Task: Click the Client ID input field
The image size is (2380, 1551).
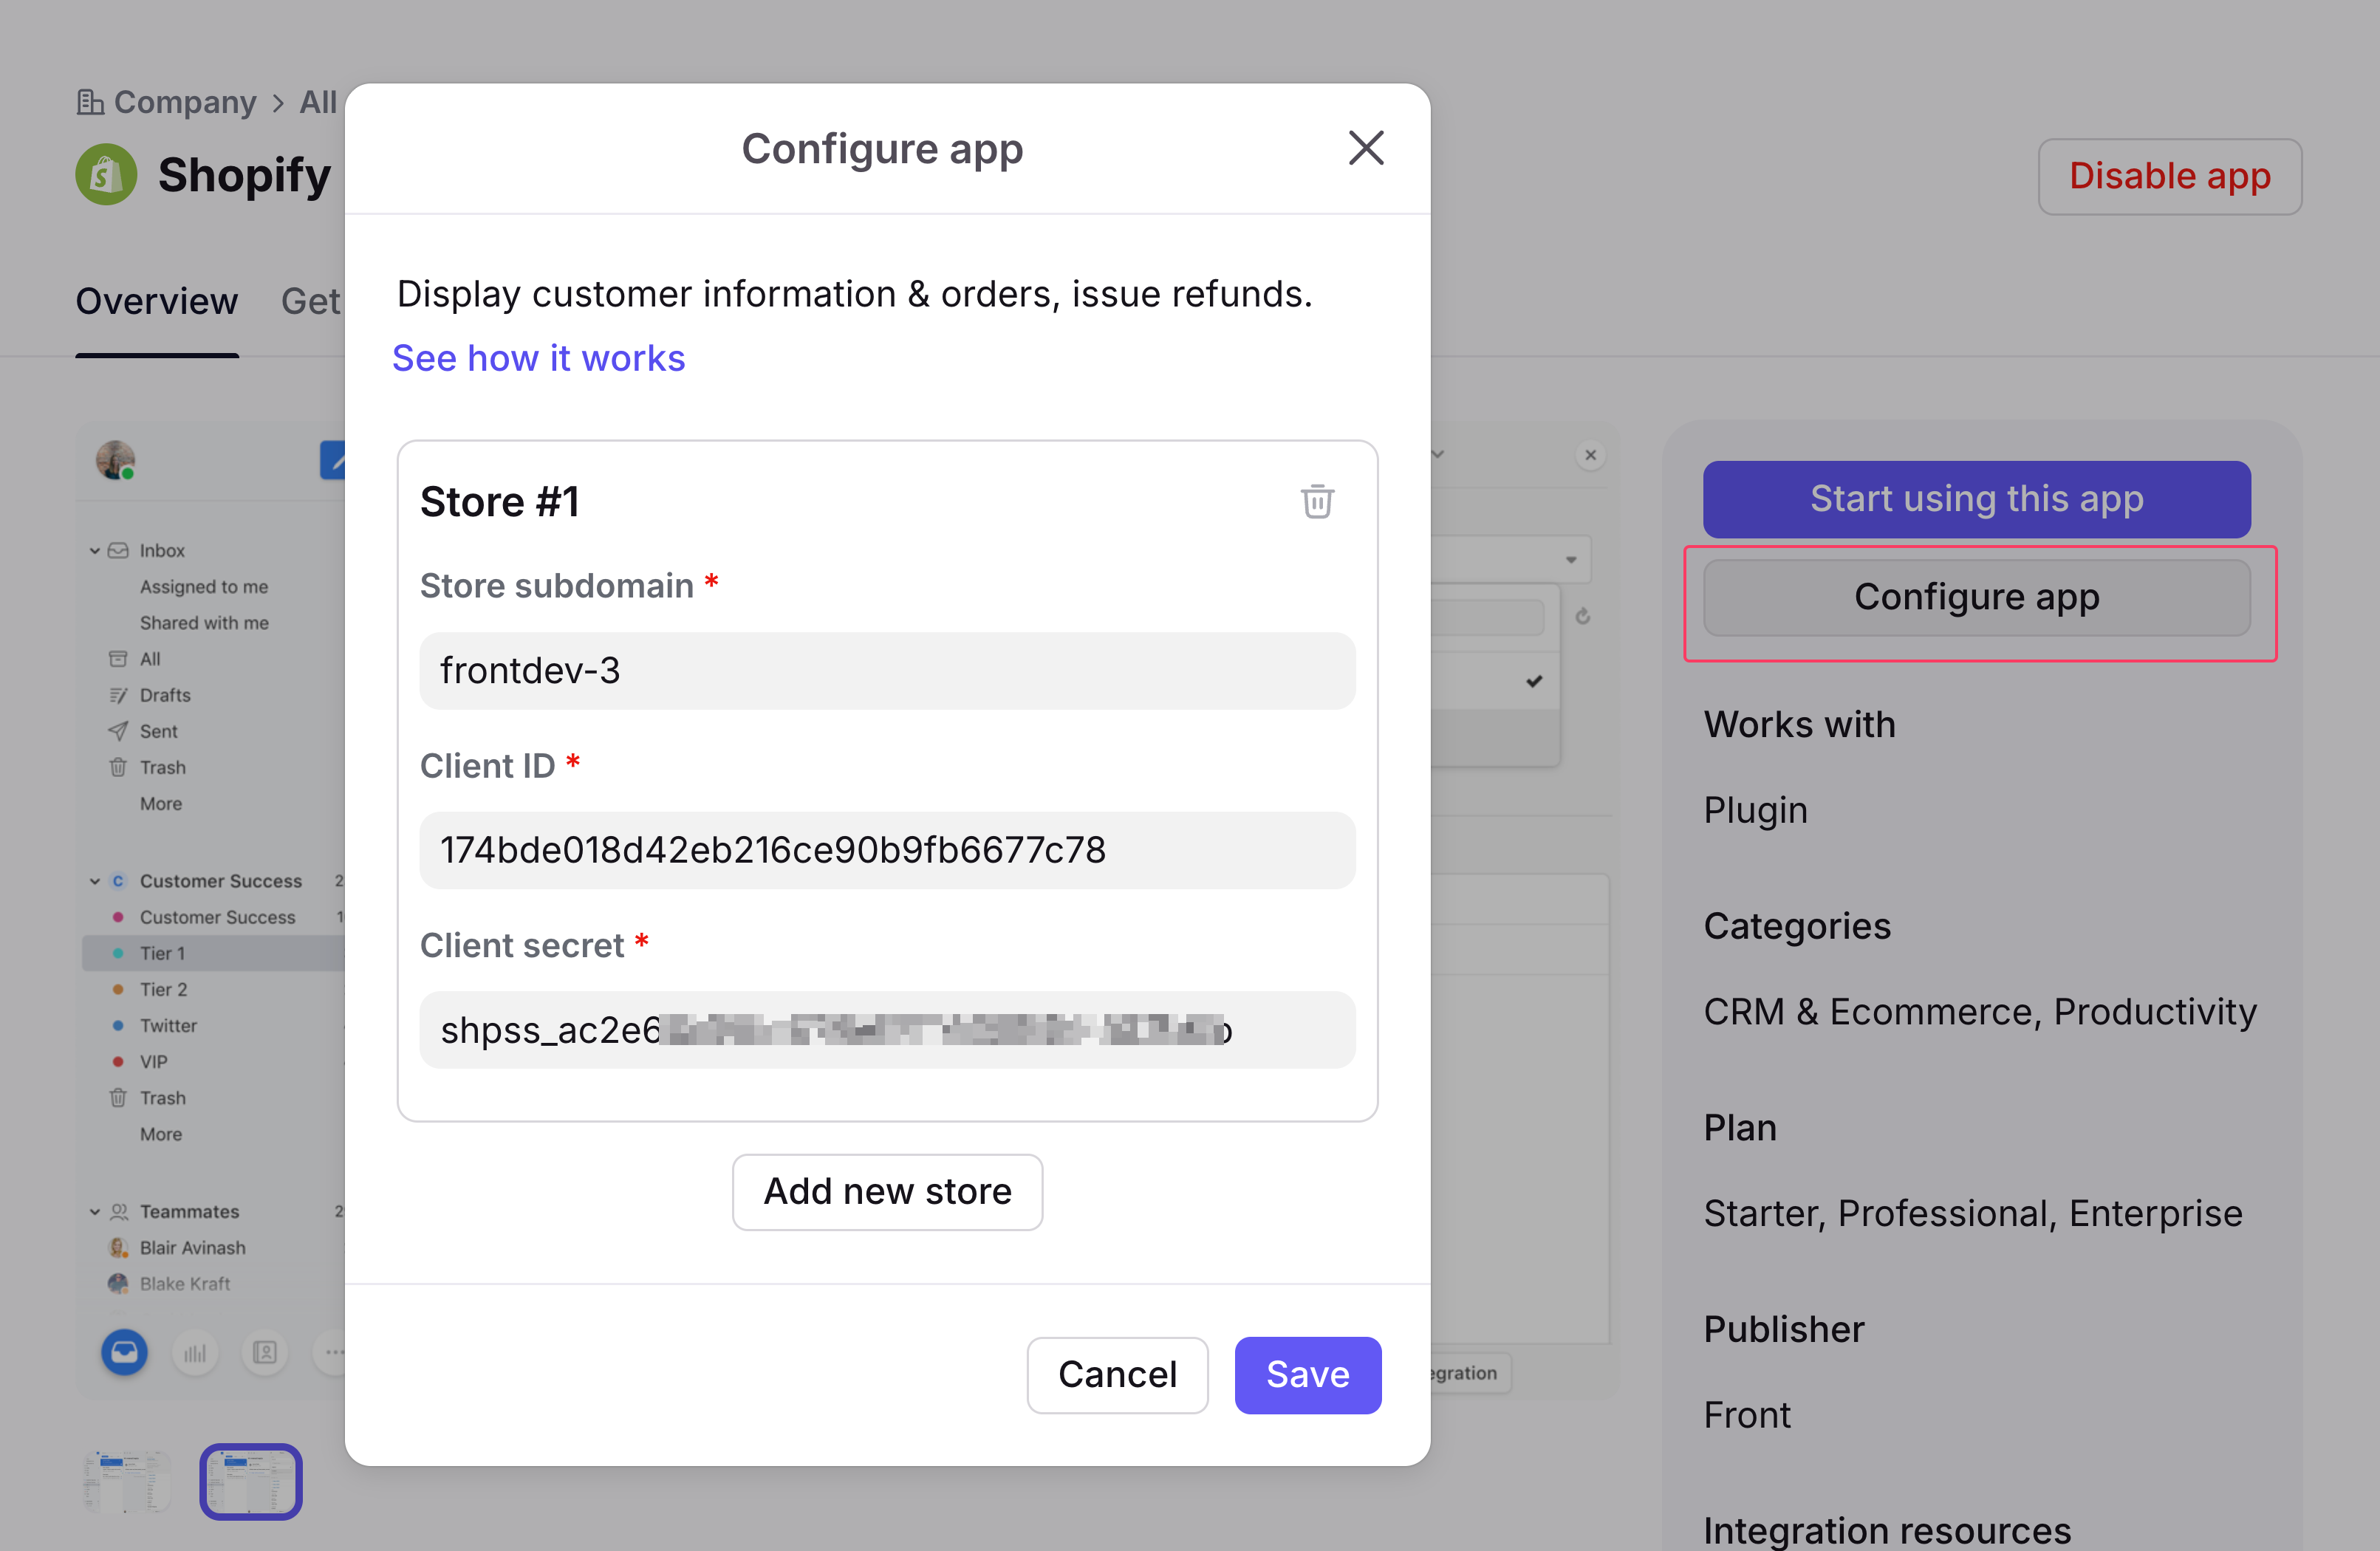Action: (x=886, y=850)
